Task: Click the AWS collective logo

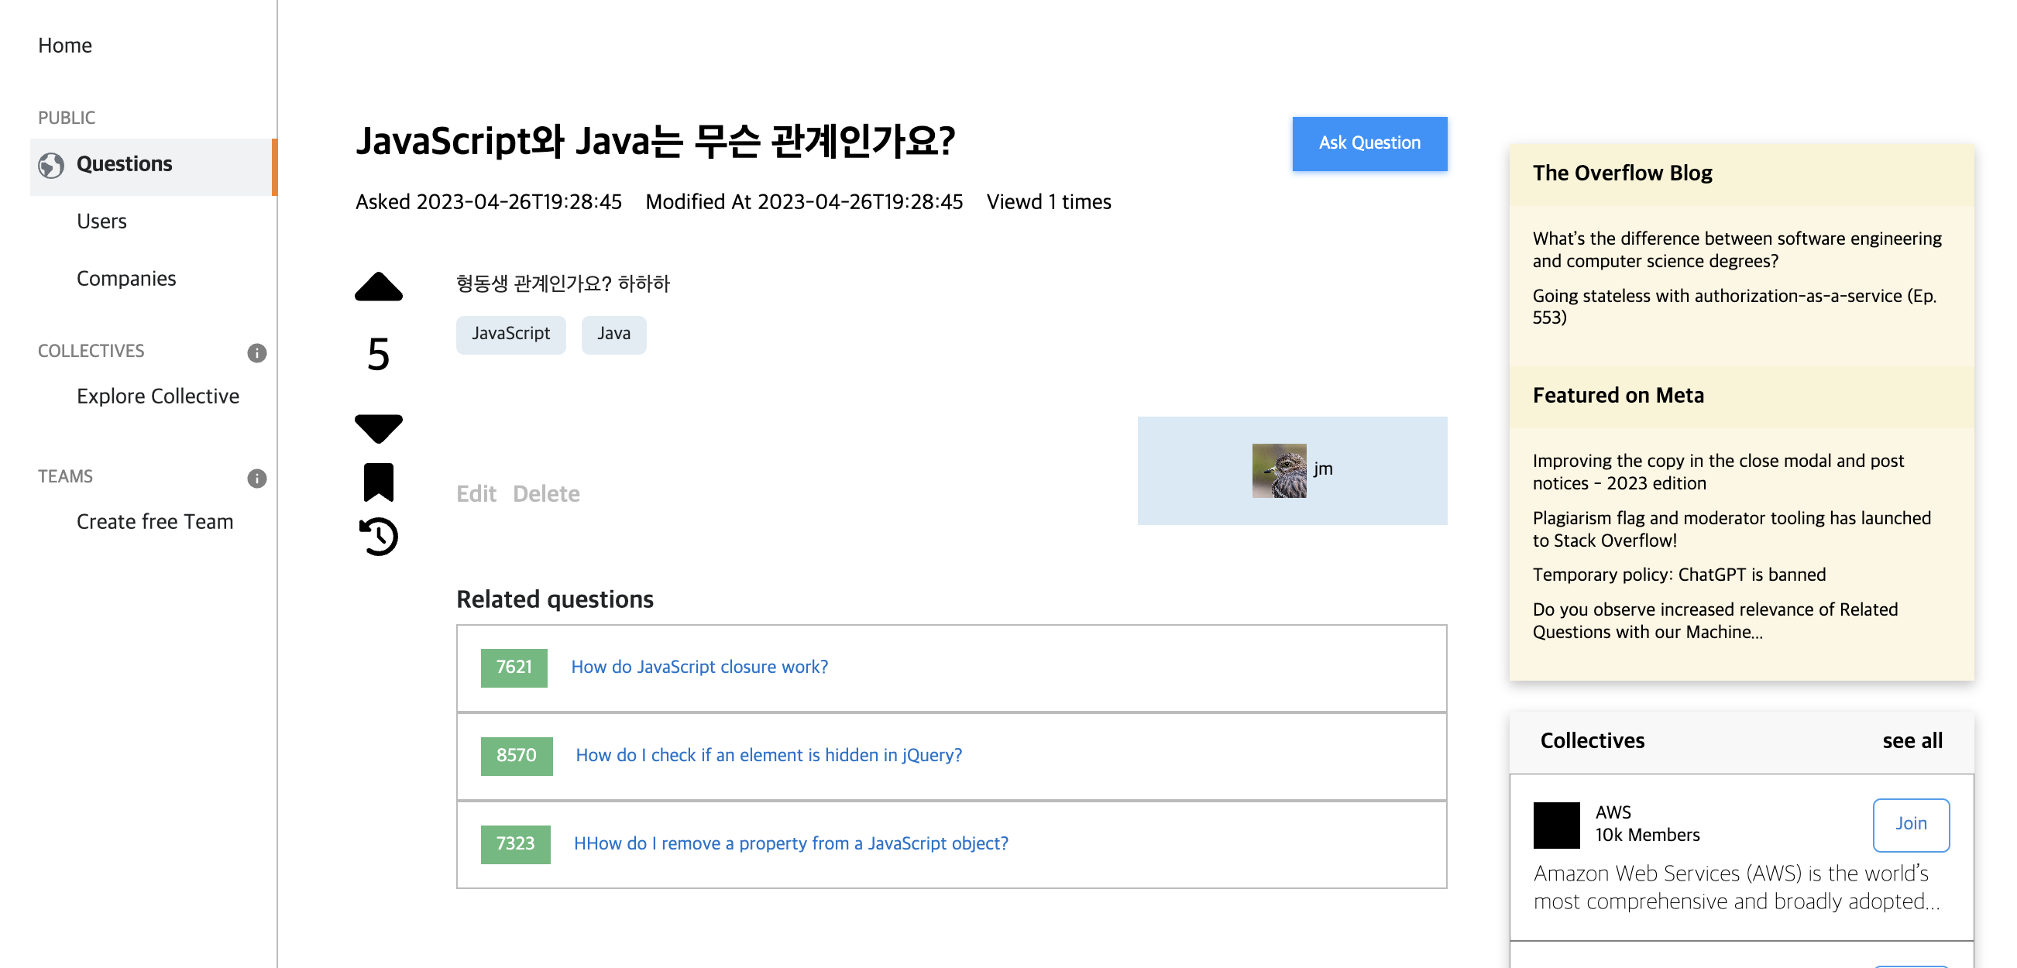Action: click(1556, 825)
